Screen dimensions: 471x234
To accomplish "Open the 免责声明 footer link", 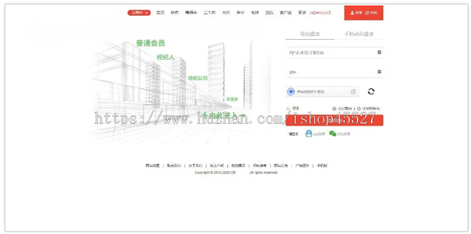I will click(217, 166).
